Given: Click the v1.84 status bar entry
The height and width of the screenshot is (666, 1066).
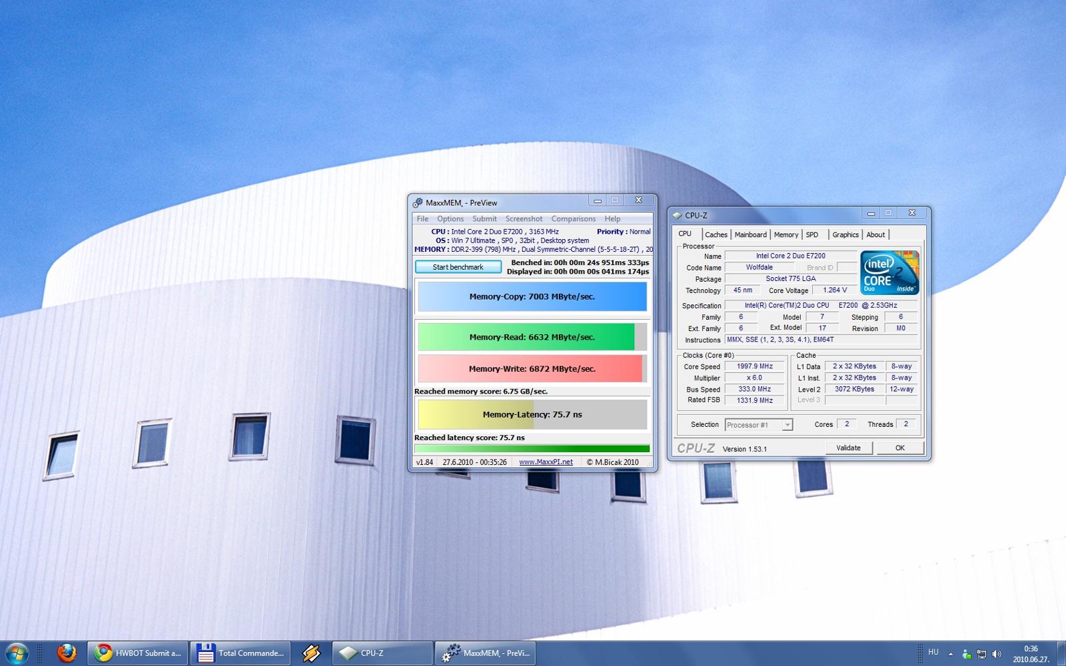Looking at the screenshot, I should click(x=424, y=462).
